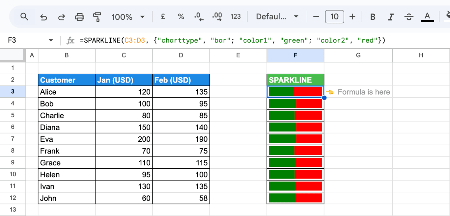Select column H header
The width and height of the screenshot is (450, 216).
421,55
